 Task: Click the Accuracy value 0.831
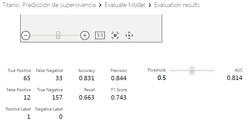coord(87,78)
